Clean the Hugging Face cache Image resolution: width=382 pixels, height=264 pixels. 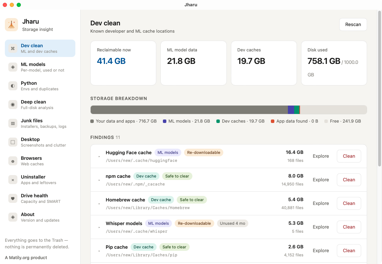point(349,156)
